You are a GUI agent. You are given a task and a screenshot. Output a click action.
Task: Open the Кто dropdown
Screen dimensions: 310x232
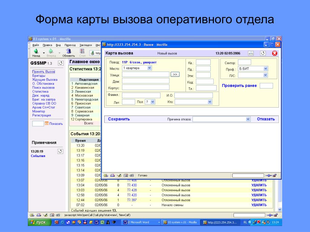210,102
